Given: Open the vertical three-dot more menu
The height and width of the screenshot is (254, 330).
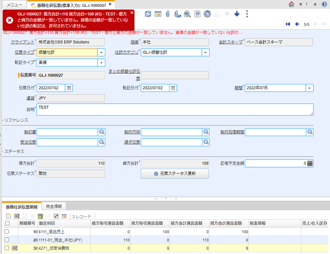Looking at the screenshot, I should [x=247, y=14].
